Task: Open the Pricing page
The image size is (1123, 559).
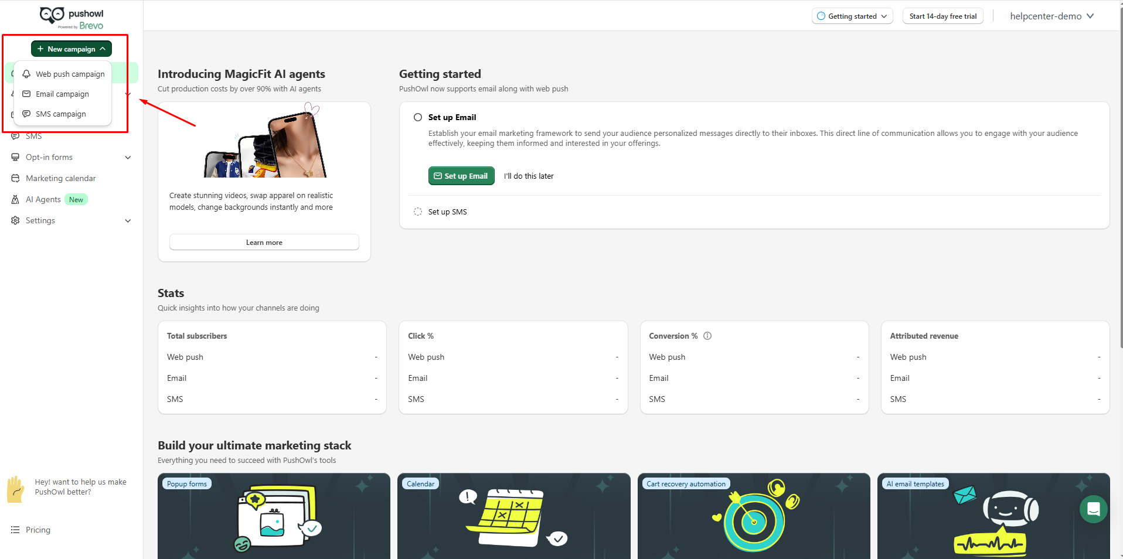Action: pos(38,530)
